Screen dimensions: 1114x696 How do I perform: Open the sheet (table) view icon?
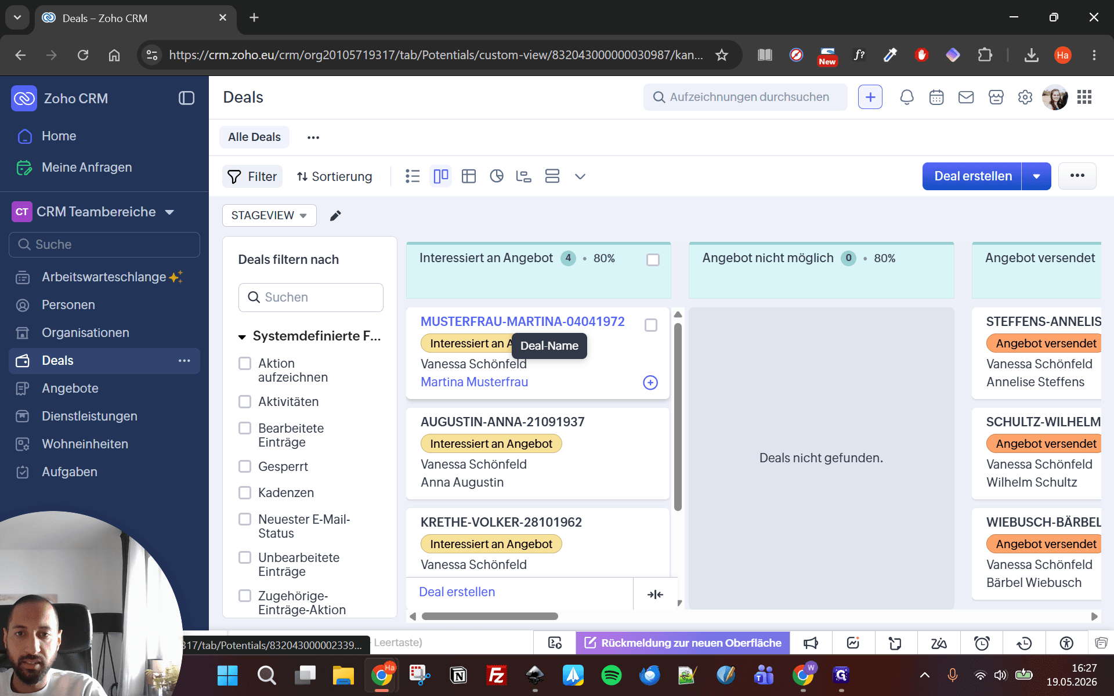coord(469,176)
